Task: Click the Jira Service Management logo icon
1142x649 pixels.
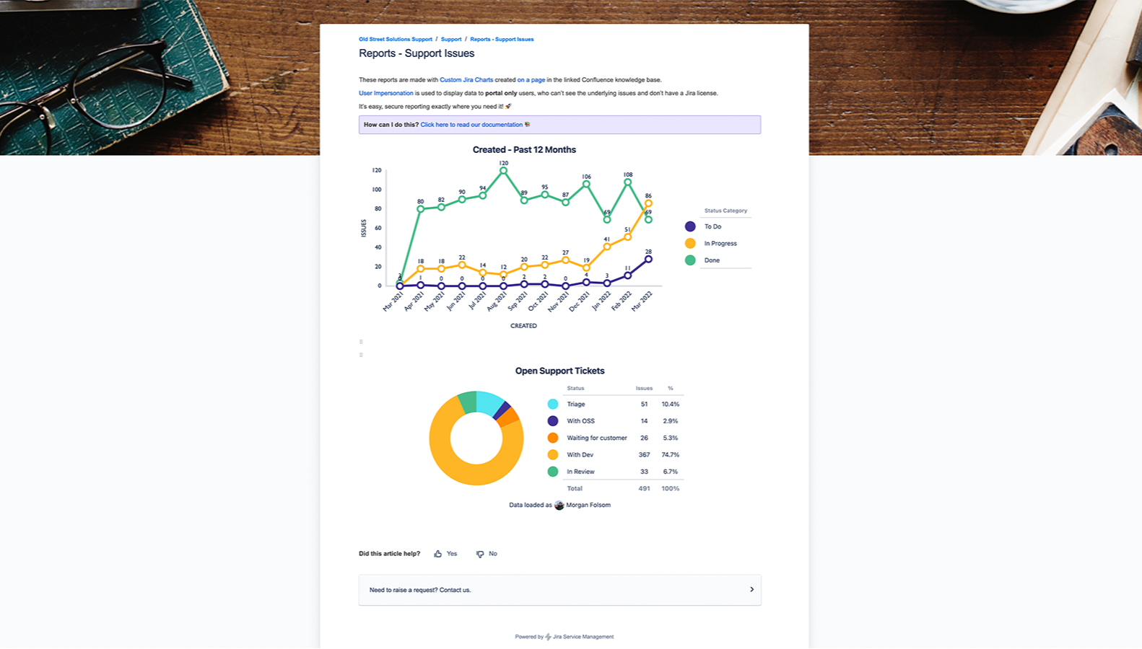Action: [548, 637]
